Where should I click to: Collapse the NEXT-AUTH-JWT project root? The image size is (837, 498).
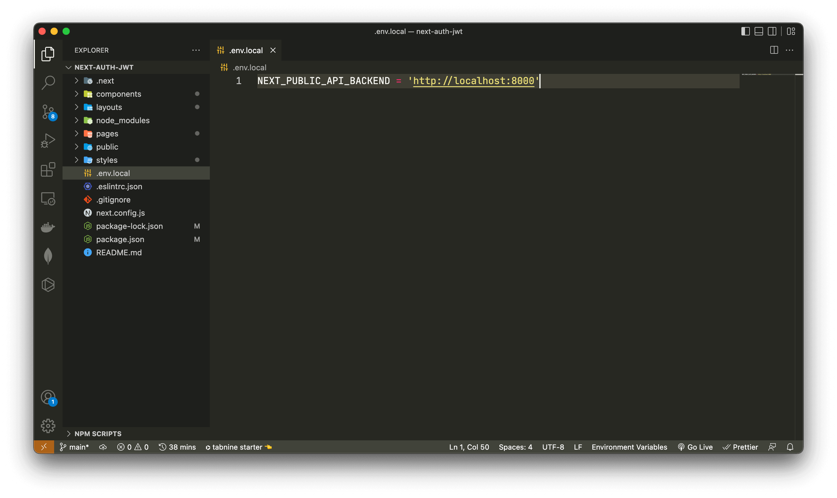tap(104, 68)
